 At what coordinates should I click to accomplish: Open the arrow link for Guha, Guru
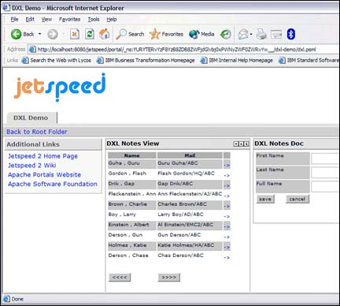coord(227,166)
